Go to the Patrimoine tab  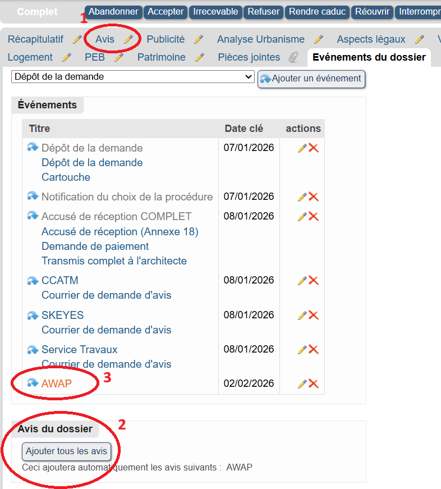(162, 57)
